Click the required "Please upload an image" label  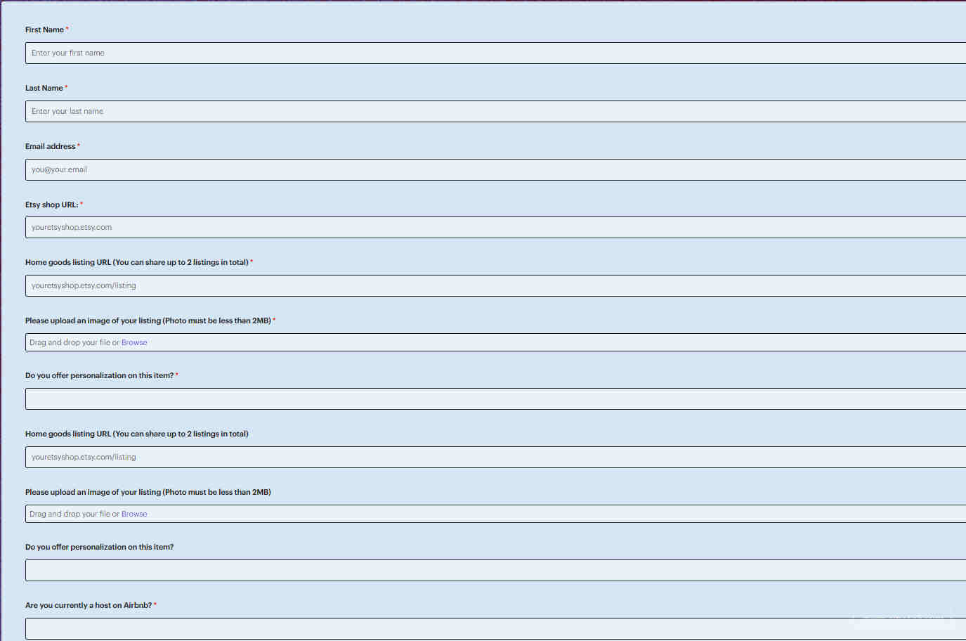pyautogui.click(x=148, y=320)
